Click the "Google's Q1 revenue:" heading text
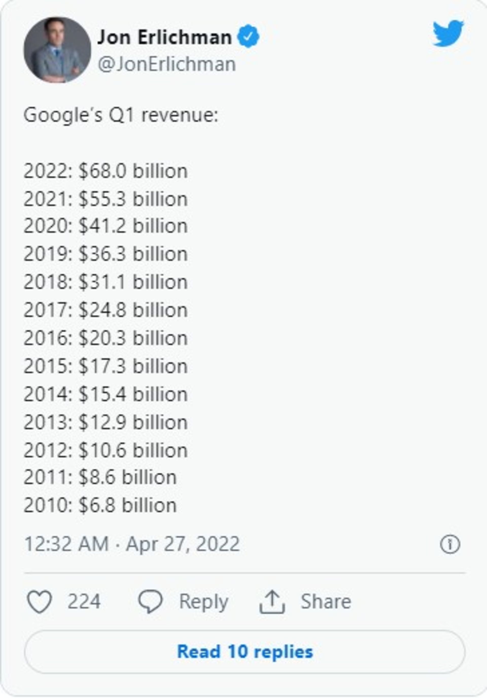Screen dimensions: 487x698 [121, 115]
